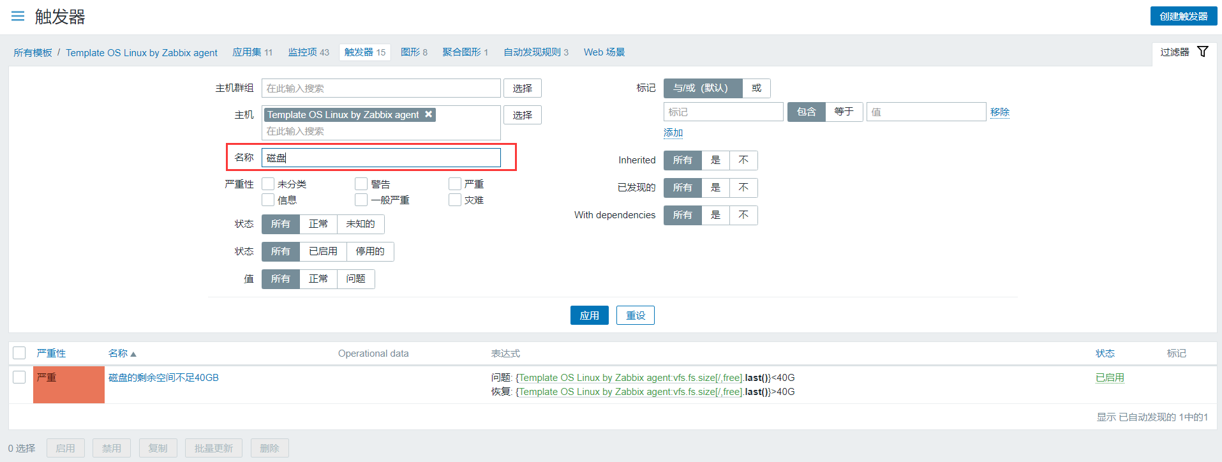Focus the 主机群组 search field
Image resolution: width=1222 pixels, height=462 pixels.
[x=381, y=88]
